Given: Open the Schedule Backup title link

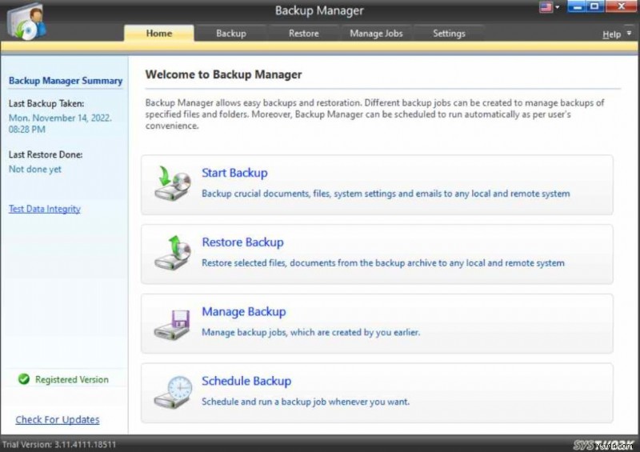Looking at the screenshot, I should (246, 381).
